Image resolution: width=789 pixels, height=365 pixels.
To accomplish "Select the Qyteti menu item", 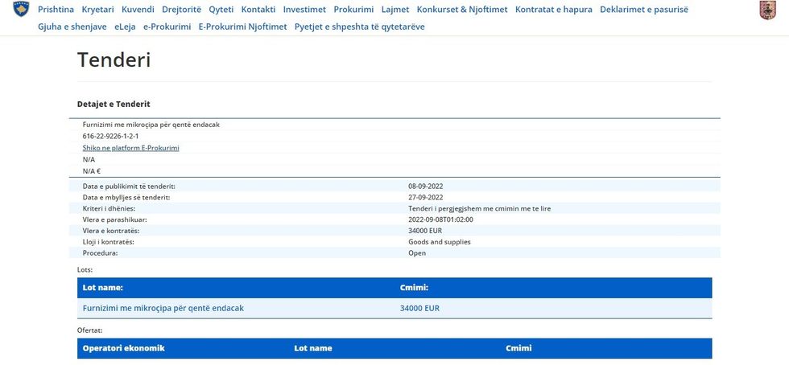I will 221,9.
